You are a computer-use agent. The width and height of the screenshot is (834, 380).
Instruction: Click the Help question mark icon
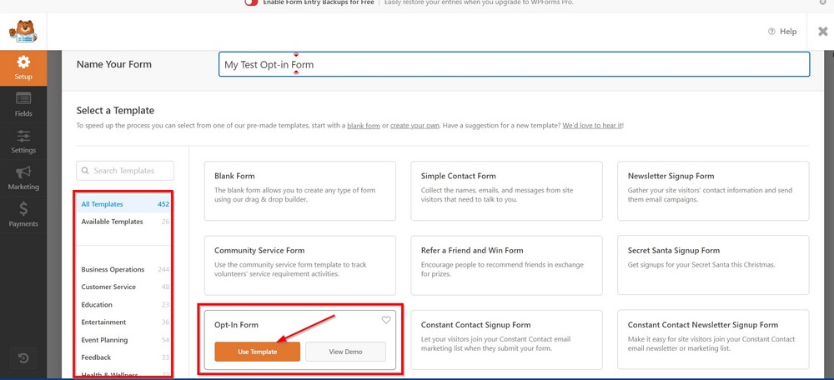click(771, 32)
